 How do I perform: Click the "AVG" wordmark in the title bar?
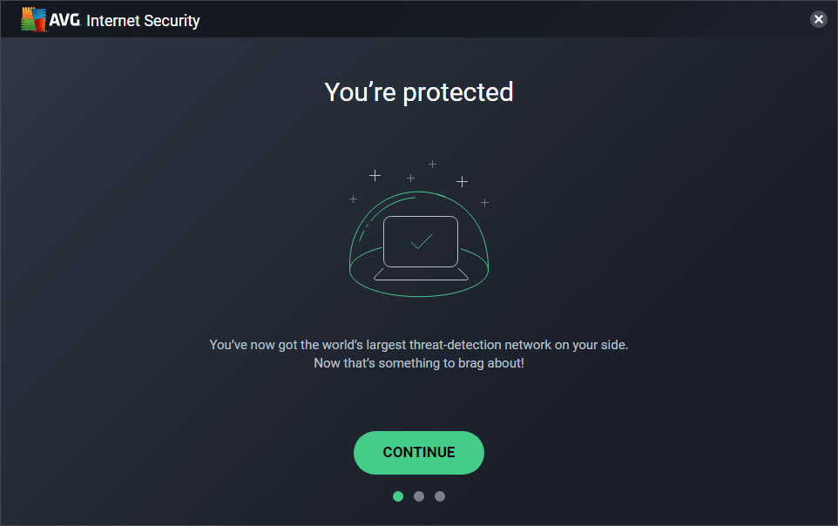[65, 21]
